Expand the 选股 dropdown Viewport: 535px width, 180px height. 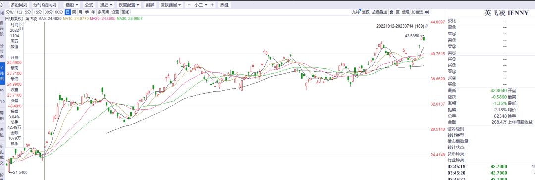pyautogui.click(x=72, y=5)
